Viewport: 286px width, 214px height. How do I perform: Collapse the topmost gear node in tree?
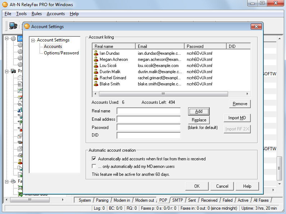pyautogui.click(x=7, y=39)
